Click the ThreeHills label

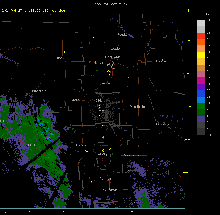pyautogui.click(x=137, y=107)
